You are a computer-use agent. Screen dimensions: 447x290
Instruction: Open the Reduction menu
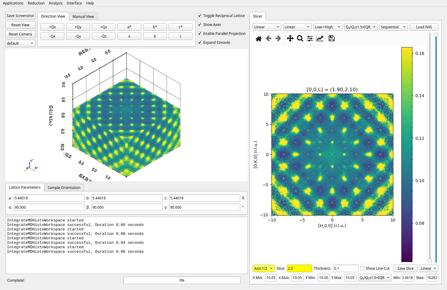(x=36, y=3)
